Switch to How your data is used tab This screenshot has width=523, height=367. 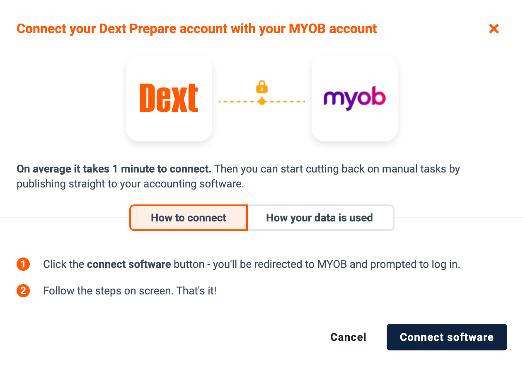pyautogui.click(x=320, y=218)
